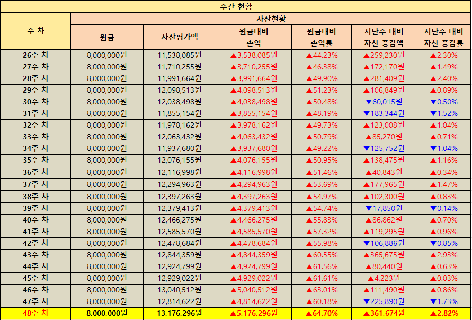
Task: Click the 자산평가액 column header
Action: 180,37
